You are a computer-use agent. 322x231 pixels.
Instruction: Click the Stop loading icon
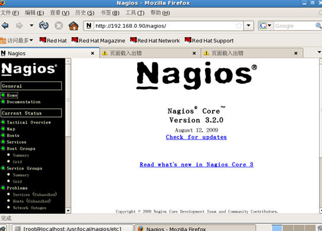pyautogui.click(x=58, y=25)
